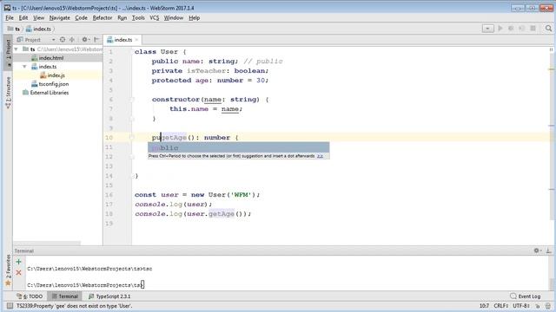
Task: Open the TypeScript 2.3.1 tool tab
Action: click(x=109, y=296)
